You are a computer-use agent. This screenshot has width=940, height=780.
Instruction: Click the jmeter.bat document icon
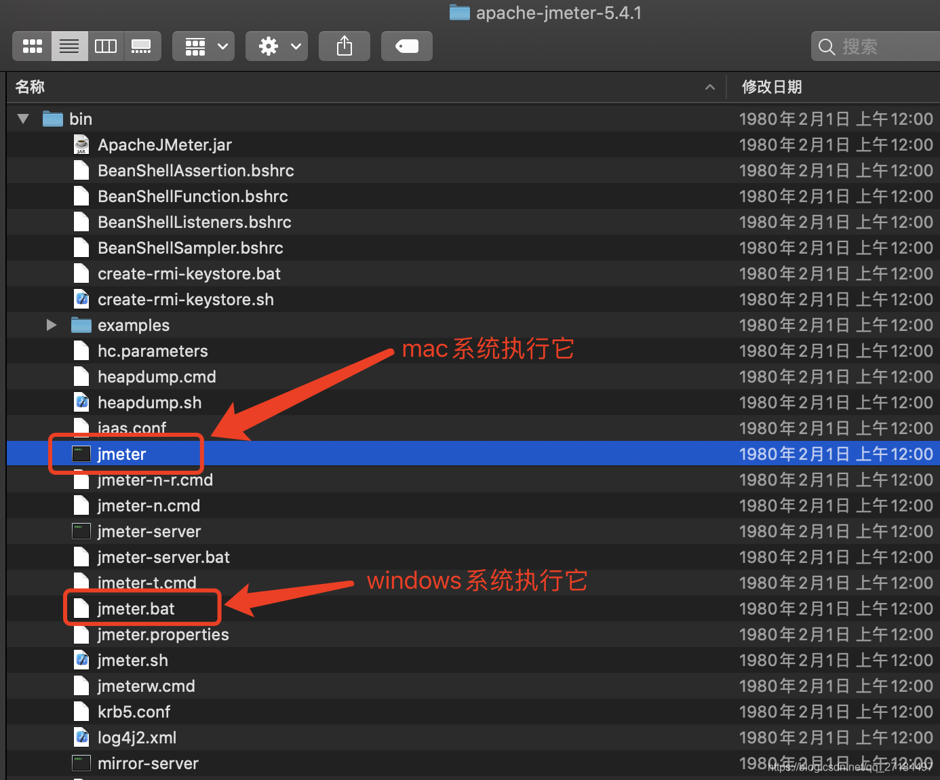(81, 608)
